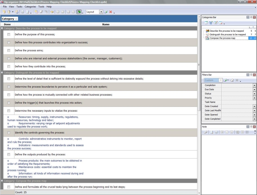Open the Categories menu
Viewport: 257px width, 195px height.
[30, 6]
